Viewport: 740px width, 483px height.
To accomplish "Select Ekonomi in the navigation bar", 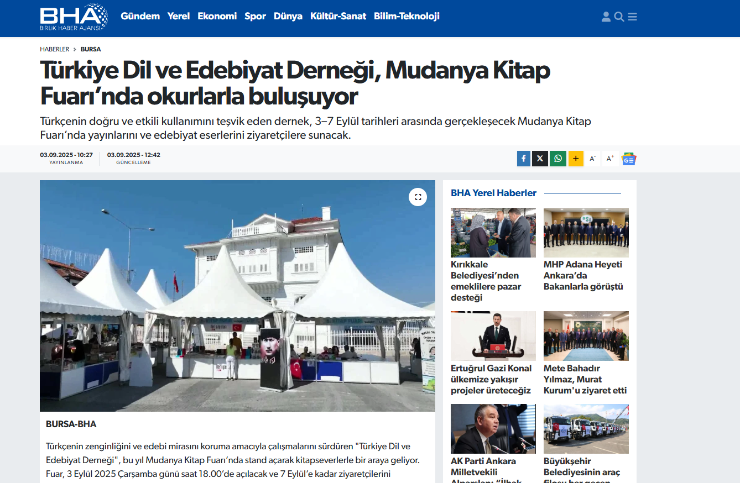I will pos(217,16).
